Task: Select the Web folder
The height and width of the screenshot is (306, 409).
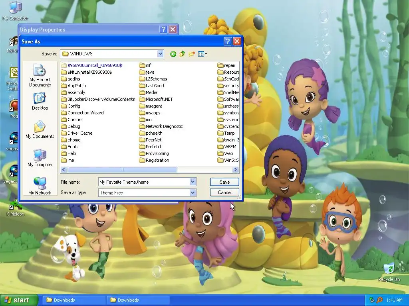Action: click(225, 153)
